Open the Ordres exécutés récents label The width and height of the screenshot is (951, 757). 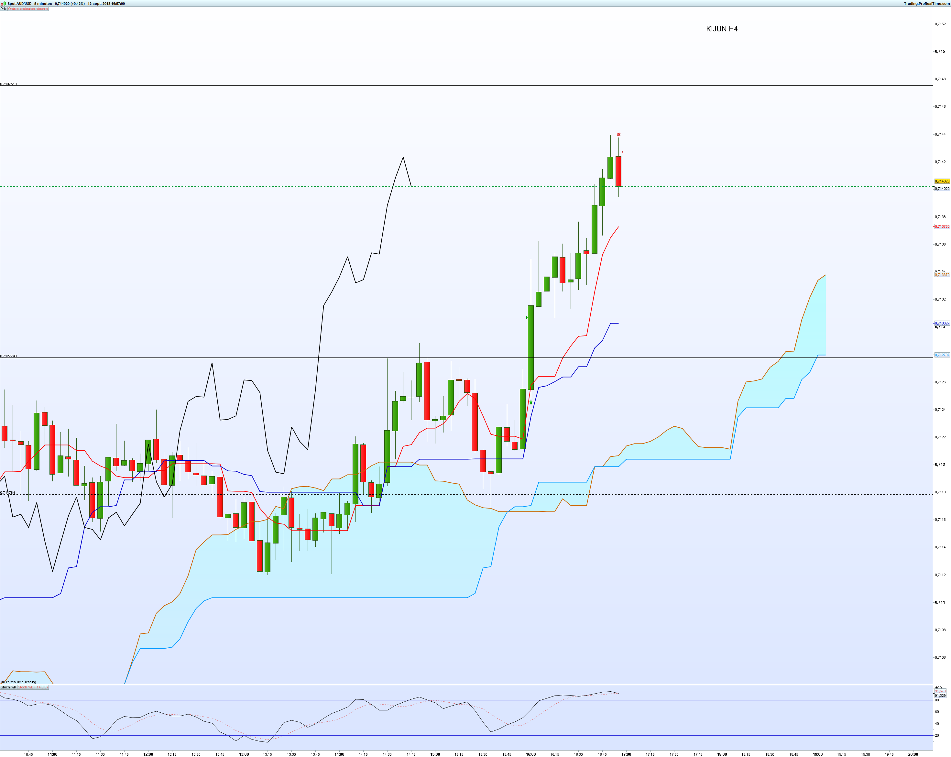[28, 9]
